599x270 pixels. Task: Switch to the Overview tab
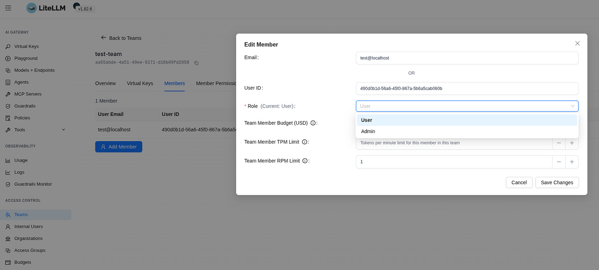click(x=105, y=83)
